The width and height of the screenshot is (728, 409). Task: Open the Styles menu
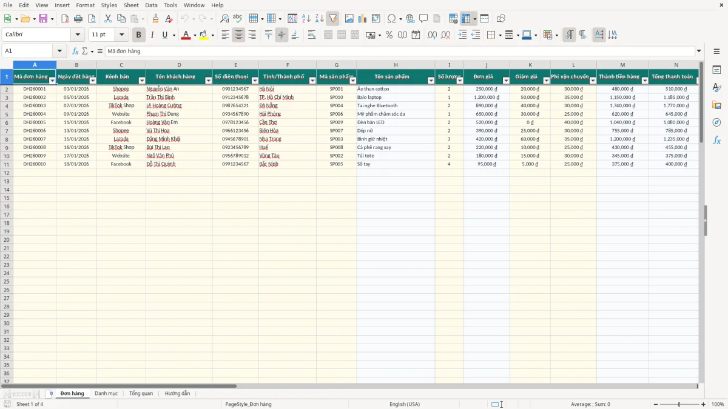(109, 5)
